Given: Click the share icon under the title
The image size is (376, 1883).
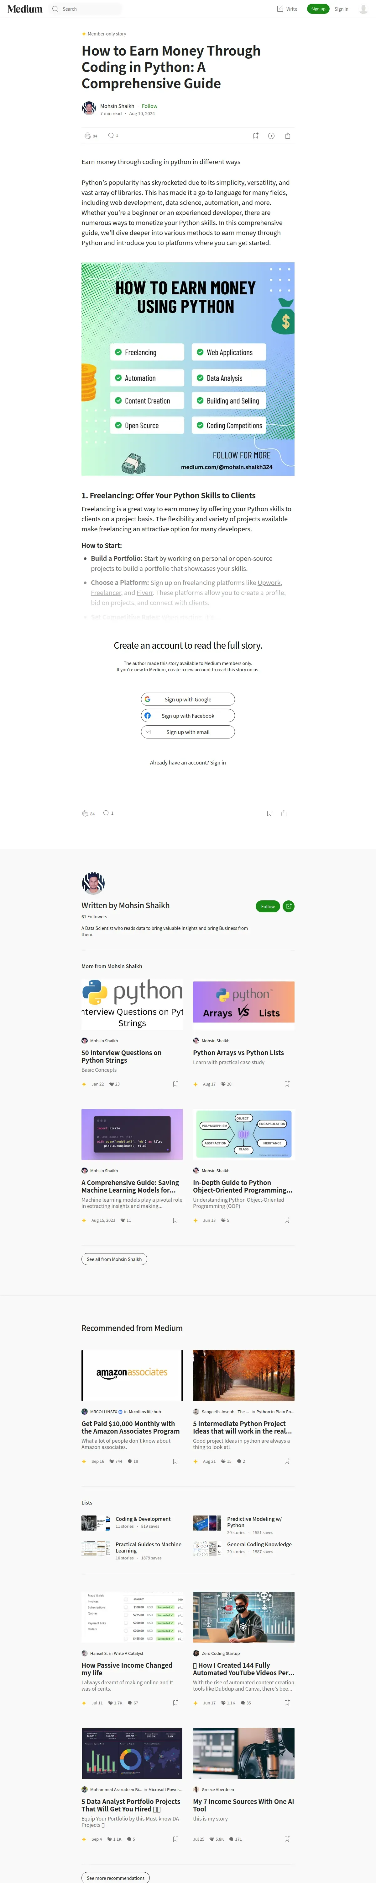Looking at the screenshot, I should coord(288,136).
